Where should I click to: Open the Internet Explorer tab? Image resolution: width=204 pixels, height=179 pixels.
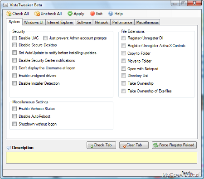60,22
